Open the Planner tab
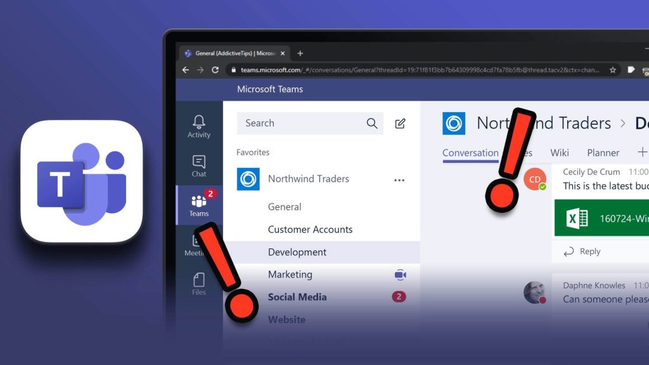This screenshot has width=649, height=365. 603,153
